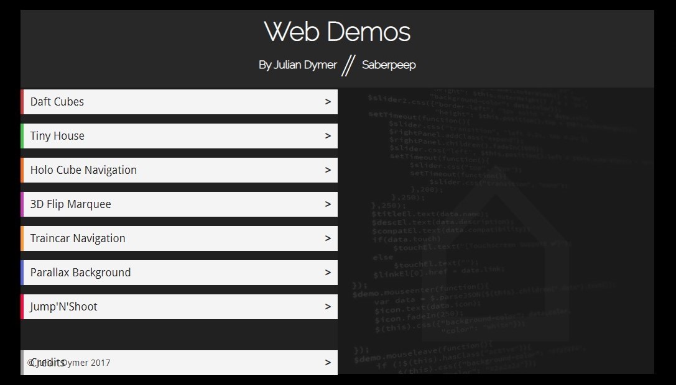The height and width of the screenshot is (385, 676).
Task: Click the blue bar beside Parallax Background
Action: click(x=23, y=272)
